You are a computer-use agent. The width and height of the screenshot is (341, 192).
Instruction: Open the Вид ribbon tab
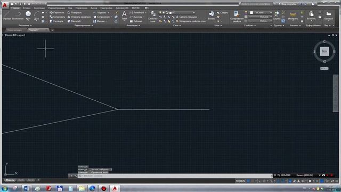click(70, 8)
